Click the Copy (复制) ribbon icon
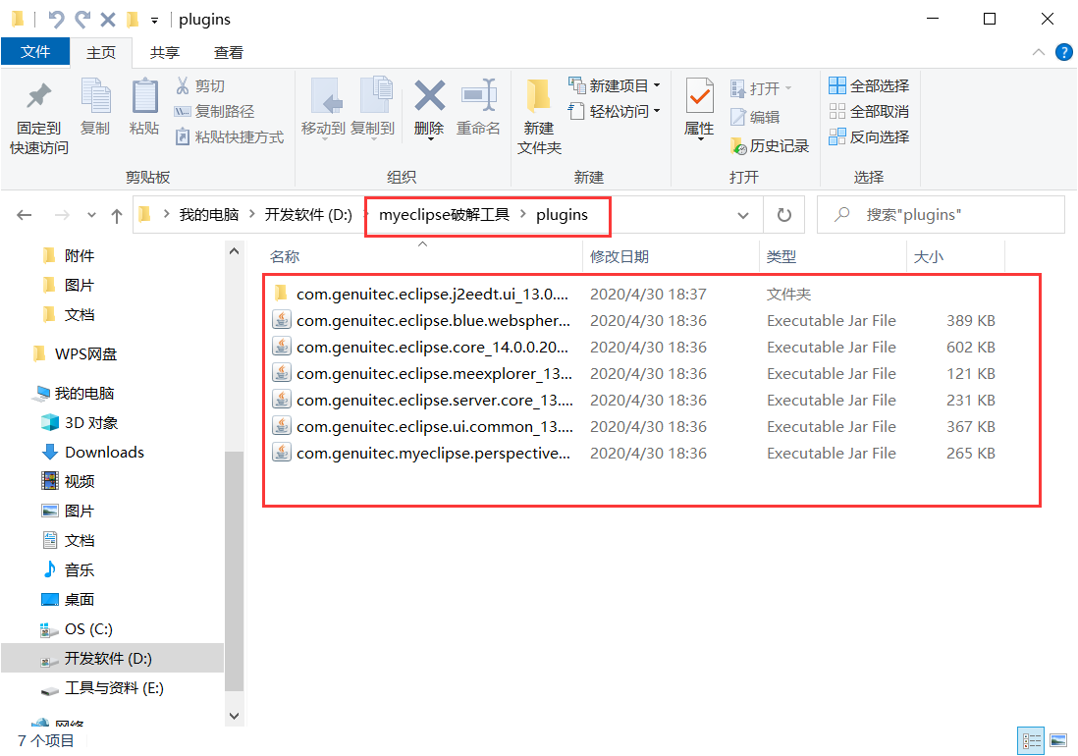This screenshot has width=1078, height=756. point(95,95)
